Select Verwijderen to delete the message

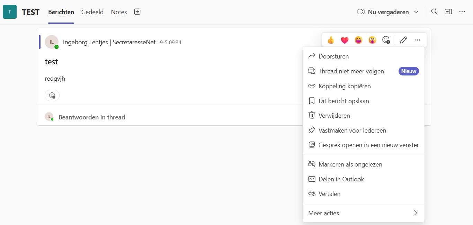pyautogui.click(x=364, y=116)
